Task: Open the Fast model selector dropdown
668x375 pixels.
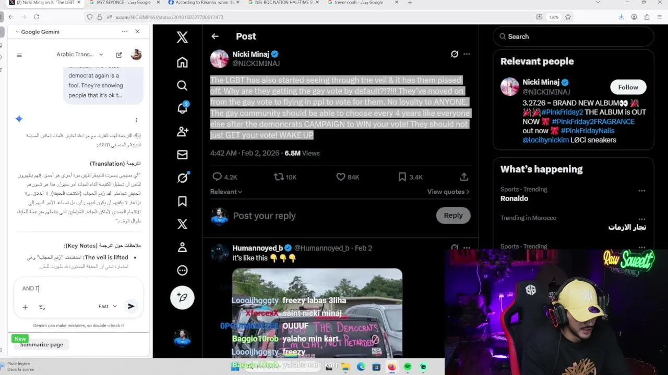Action: (108, 306)
